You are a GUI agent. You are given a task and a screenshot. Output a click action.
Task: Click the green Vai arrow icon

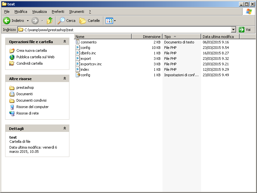coord(242,30)
